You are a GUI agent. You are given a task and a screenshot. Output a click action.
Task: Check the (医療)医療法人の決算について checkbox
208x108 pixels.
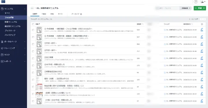click(x=33, y=94)
